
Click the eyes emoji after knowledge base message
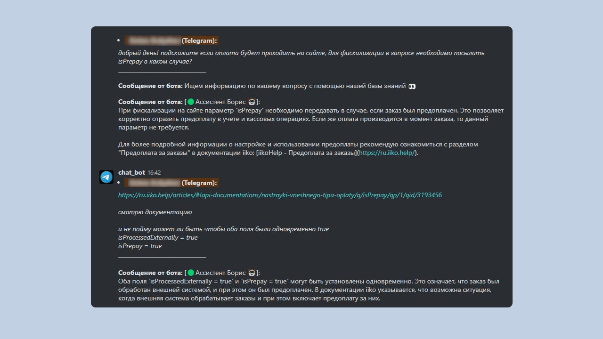[x=412, y=86]
